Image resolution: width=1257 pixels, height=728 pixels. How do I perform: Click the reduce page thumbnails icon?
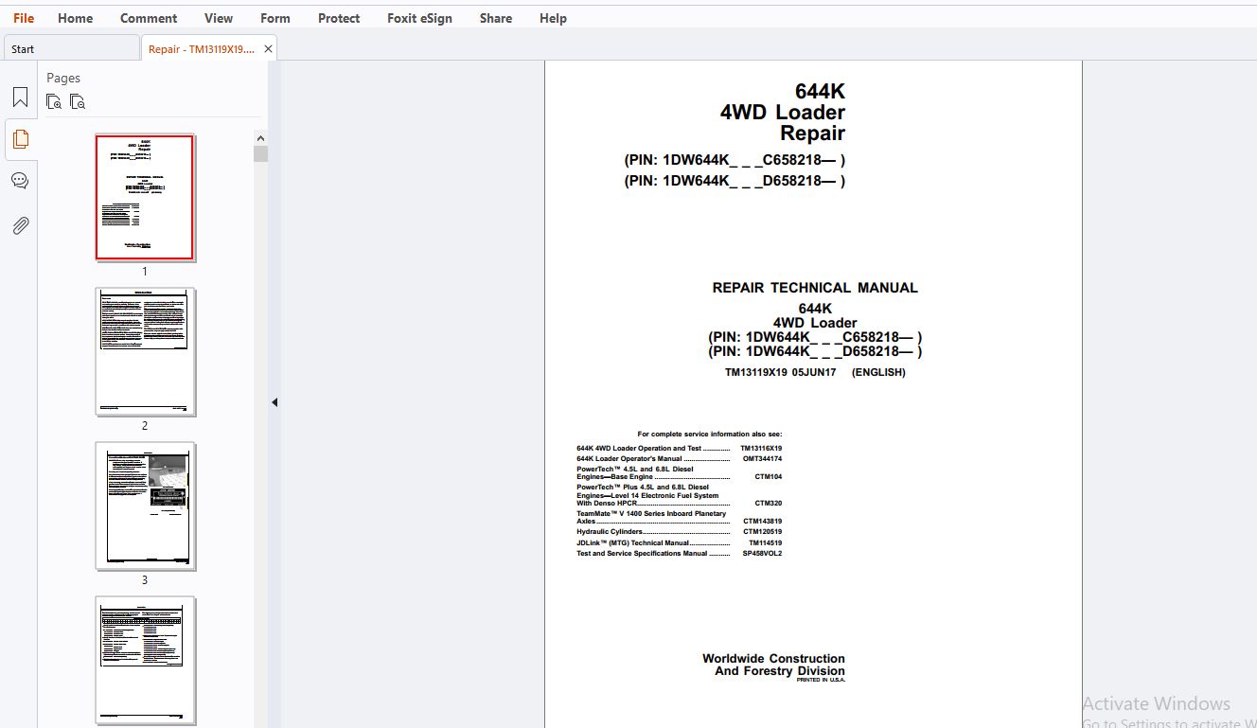coord(78,101)
